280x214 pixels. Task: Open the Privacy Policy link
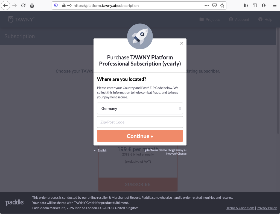[267, 208]
